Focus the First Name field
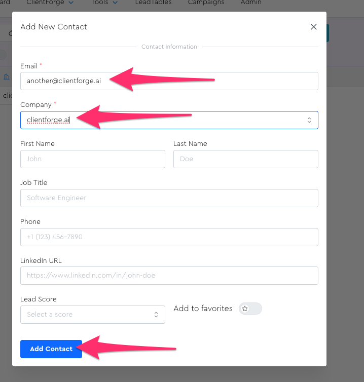This screenshot has height=382, width=364. pos(93,159)
